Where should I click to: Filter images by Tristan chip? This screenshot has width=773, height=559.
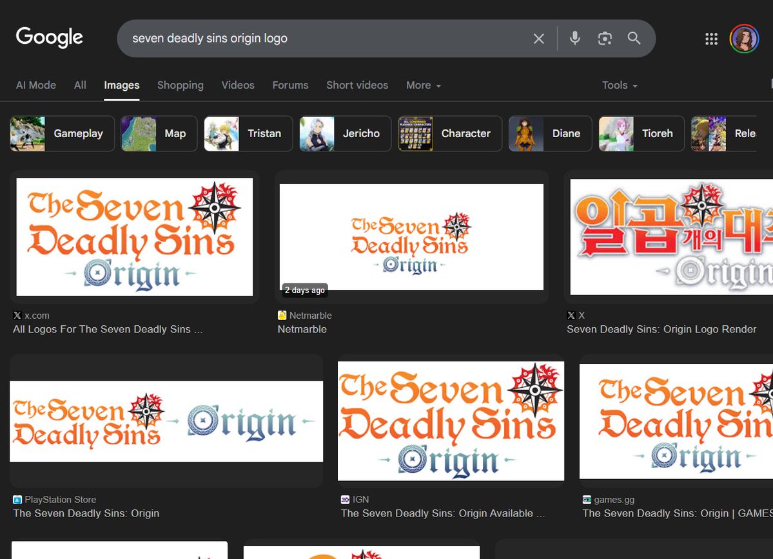[248, 133]
